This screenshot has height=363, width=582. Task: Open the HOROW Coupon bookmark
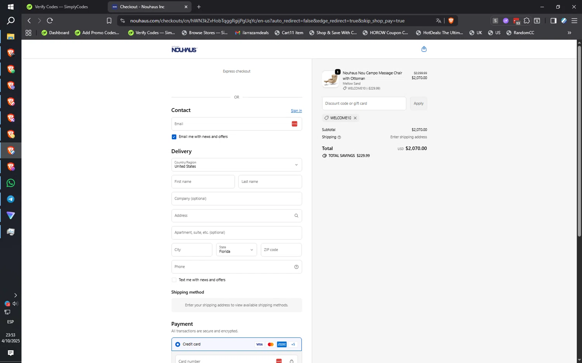coord(385,33)
